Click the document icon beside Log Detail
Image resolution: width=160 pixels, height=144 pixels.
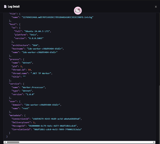click(5, 6)
